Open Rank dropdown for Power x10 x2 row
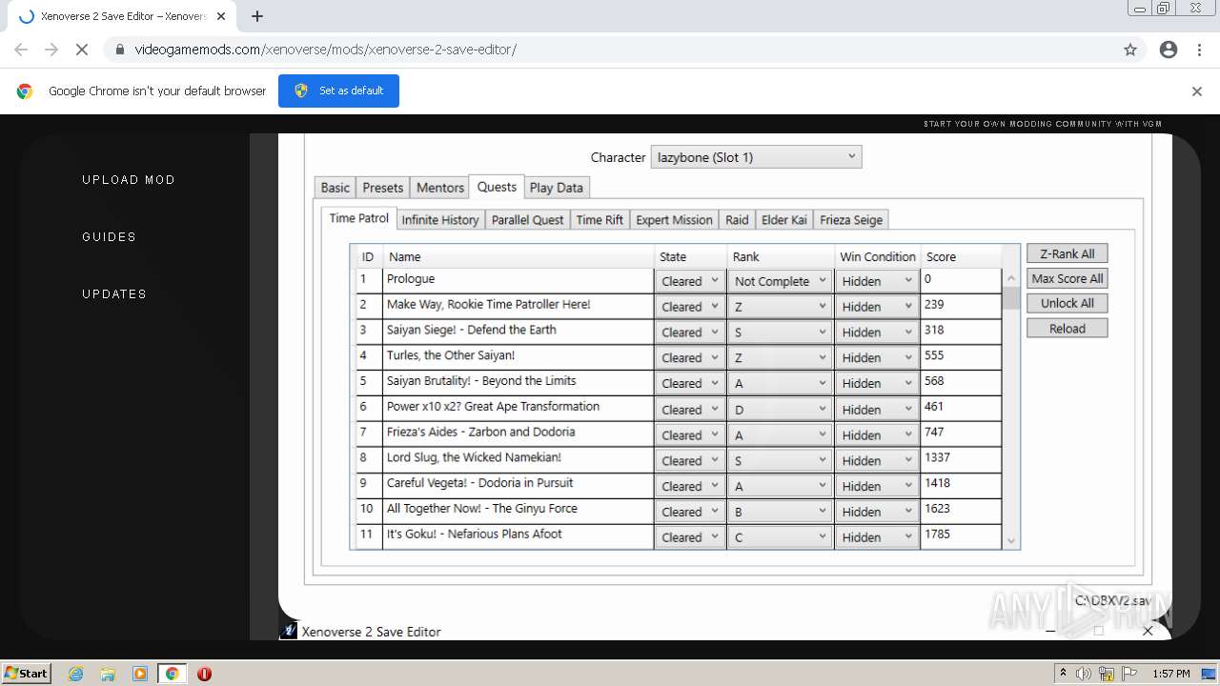 pyautogui.click(x=781, y=409)
